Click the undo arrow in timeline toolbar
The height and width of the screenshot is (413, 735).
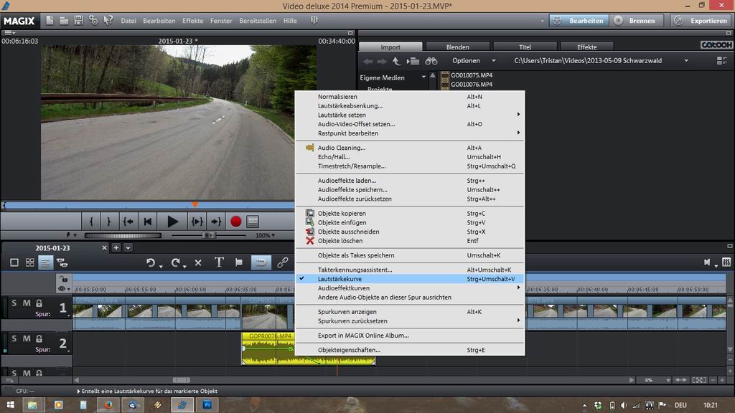point(151,262)
